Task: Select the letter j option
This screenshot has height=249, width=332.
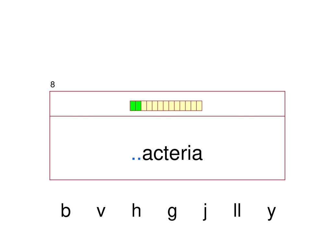Action: click(x=205, y=212)
